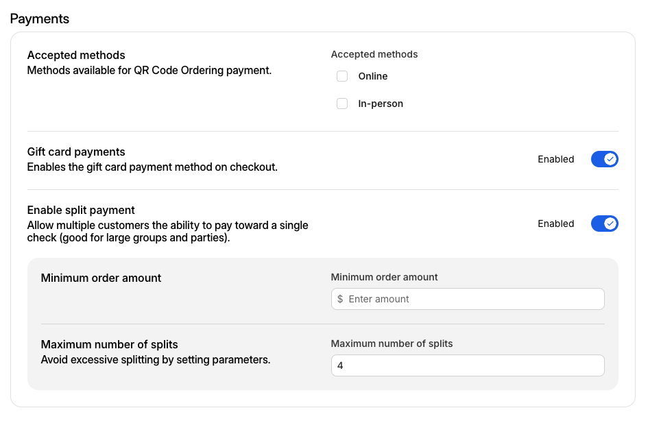
Task: Click the Minimum order amount bold heading
Action: click(x=101, y=278)
